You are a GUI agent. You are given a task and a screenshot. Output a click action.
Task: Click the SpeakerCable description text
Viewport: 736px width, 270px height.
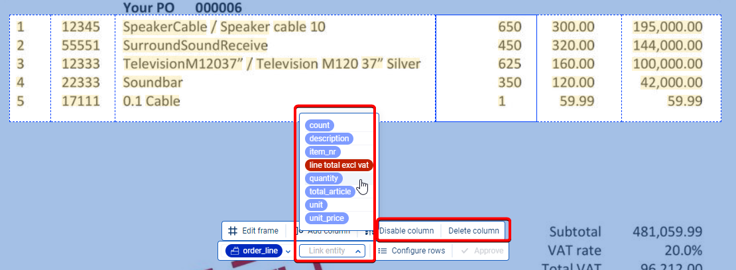224,27
